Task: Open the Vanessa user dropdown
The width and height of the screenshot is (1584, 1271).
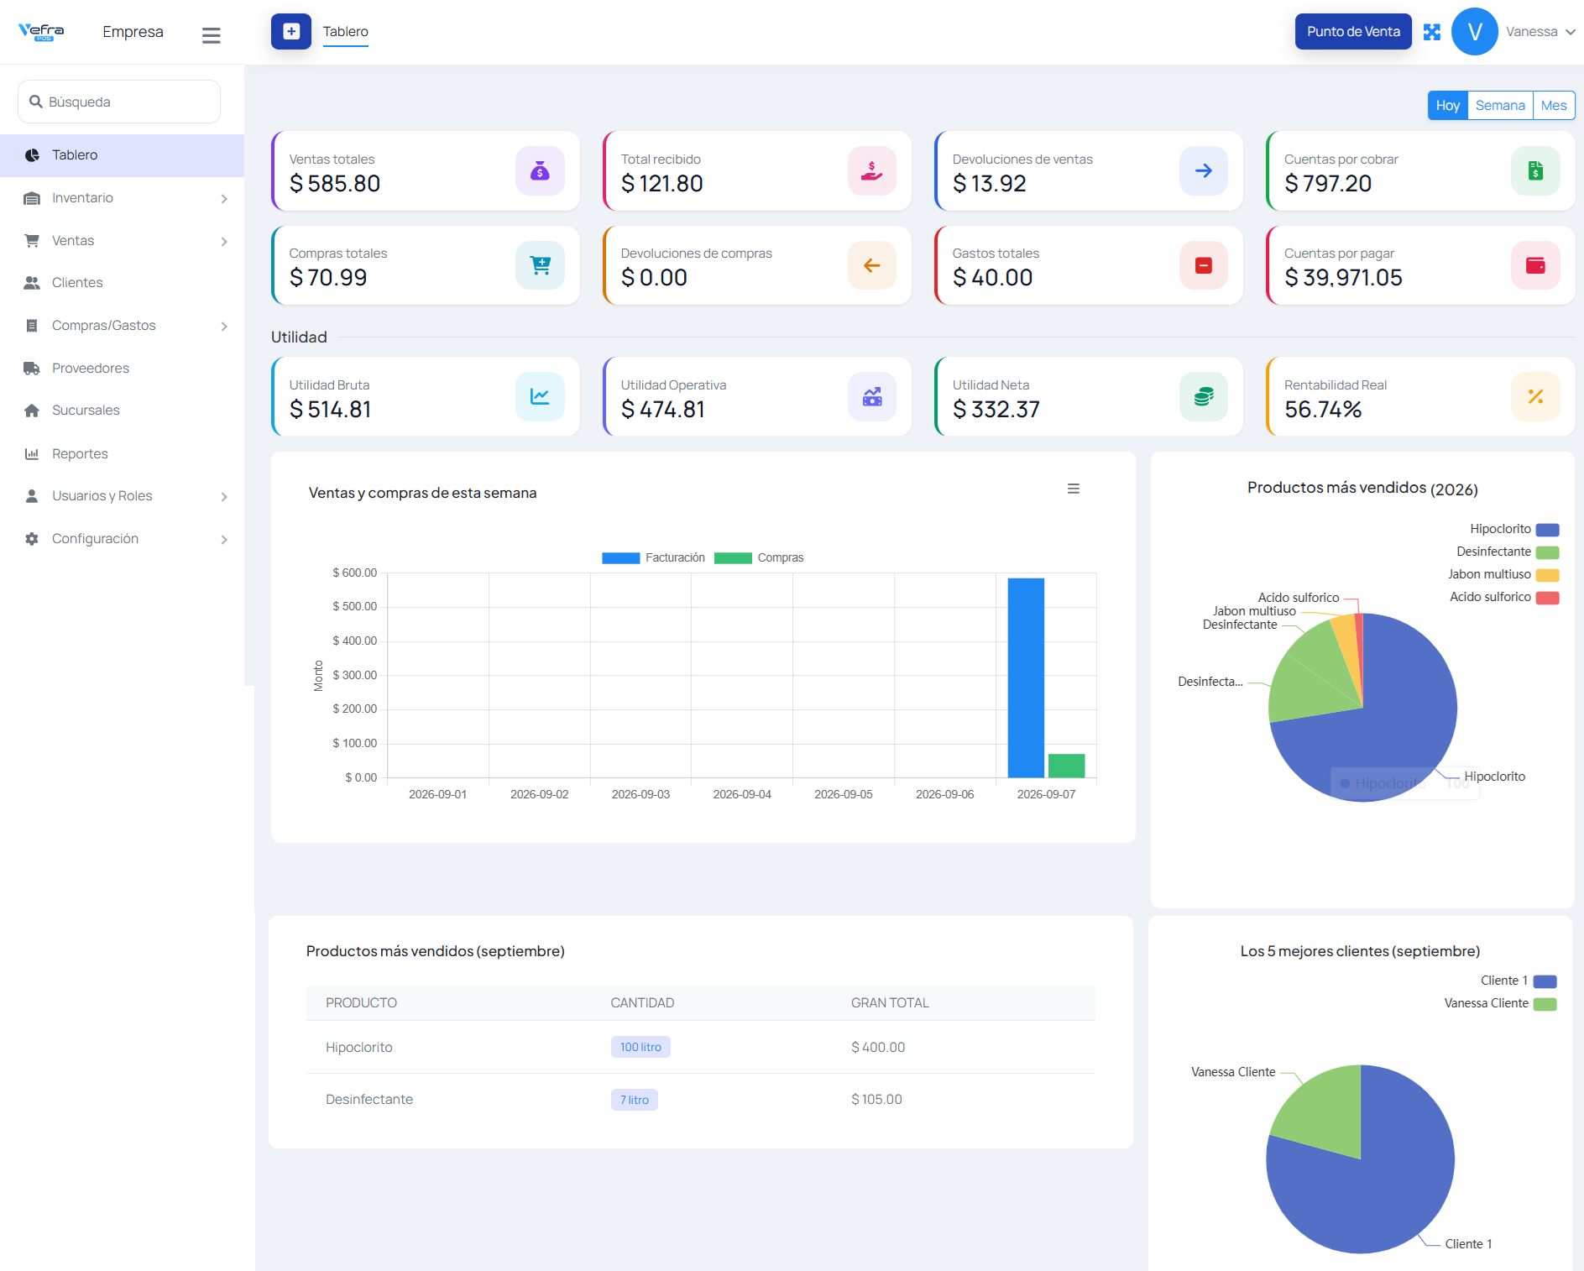Action: pyautogui.click(x=1540, y=32)
